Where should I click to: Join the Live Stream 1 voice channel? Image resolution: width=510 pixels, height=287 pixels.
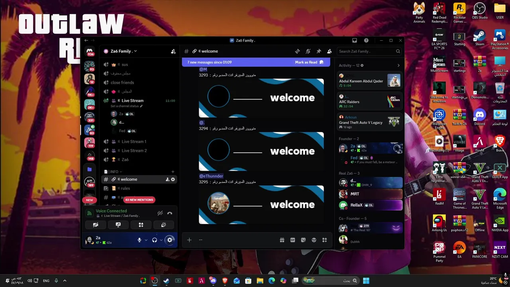click(x=134, y=142)
